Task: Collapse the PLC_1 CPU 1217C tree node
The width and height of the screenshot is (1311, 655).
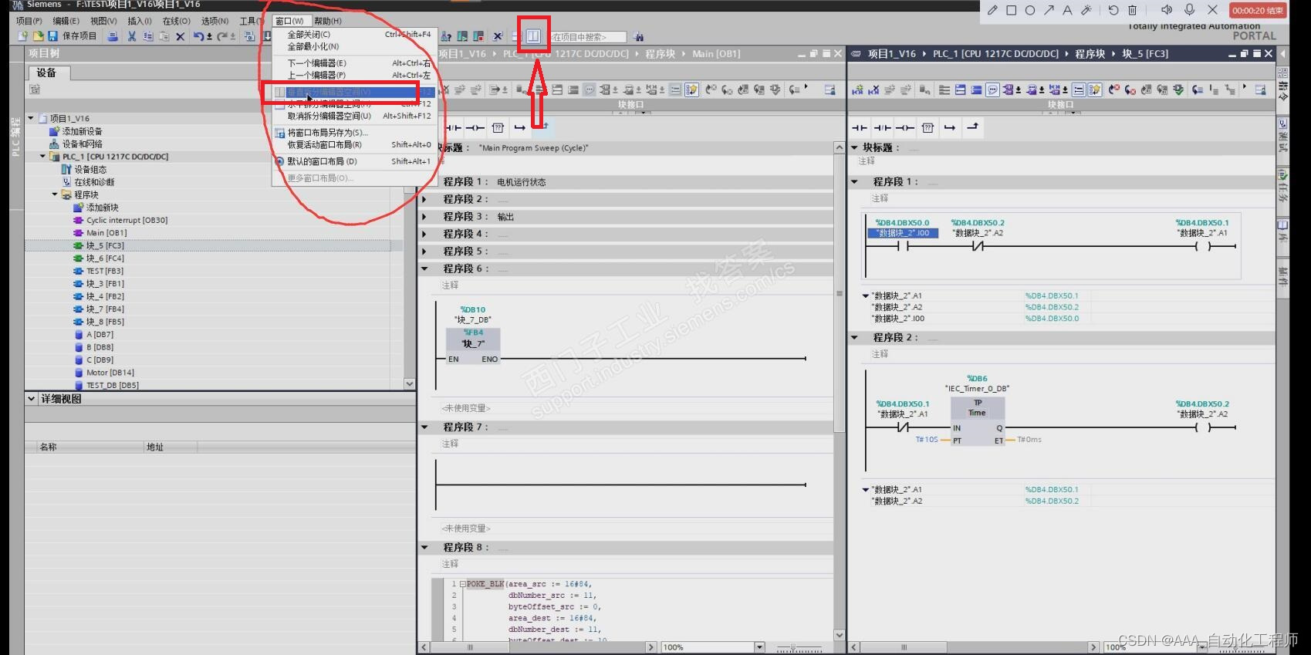Action: pyautogui.click(x=43, y=156)
